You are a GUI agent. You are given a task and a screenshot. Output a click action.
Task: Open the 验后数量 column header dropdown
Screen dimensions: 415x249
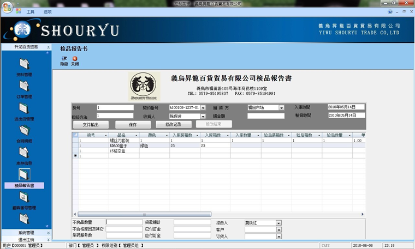(x=349, y=135)
